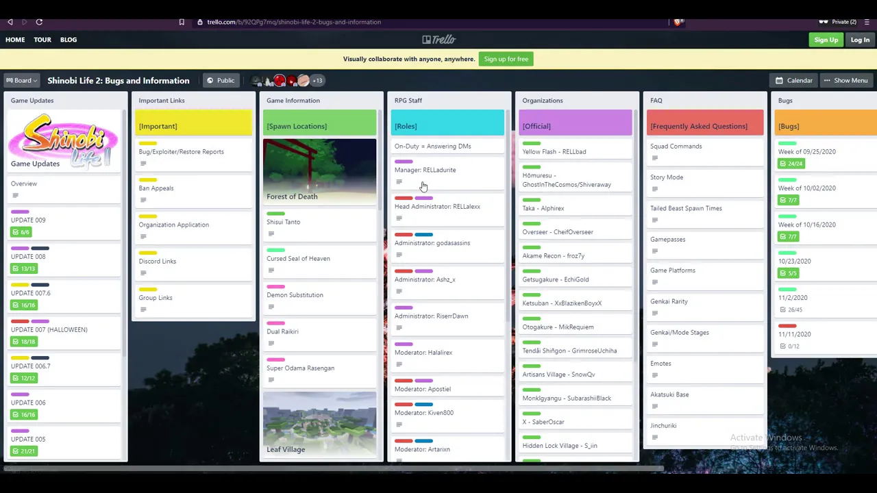Click checklist badge 18/18 on UPDATE 007 (HALLOWEEN)
877x493 pixels.
[23, 342]
